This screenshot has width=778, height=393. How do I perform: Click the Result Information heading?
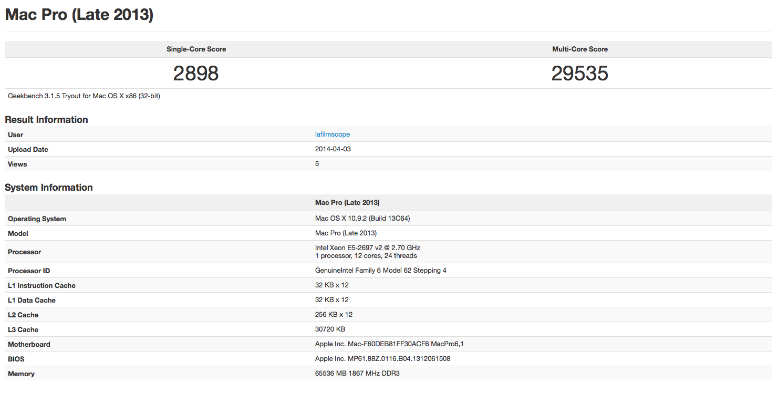(46, 120)
